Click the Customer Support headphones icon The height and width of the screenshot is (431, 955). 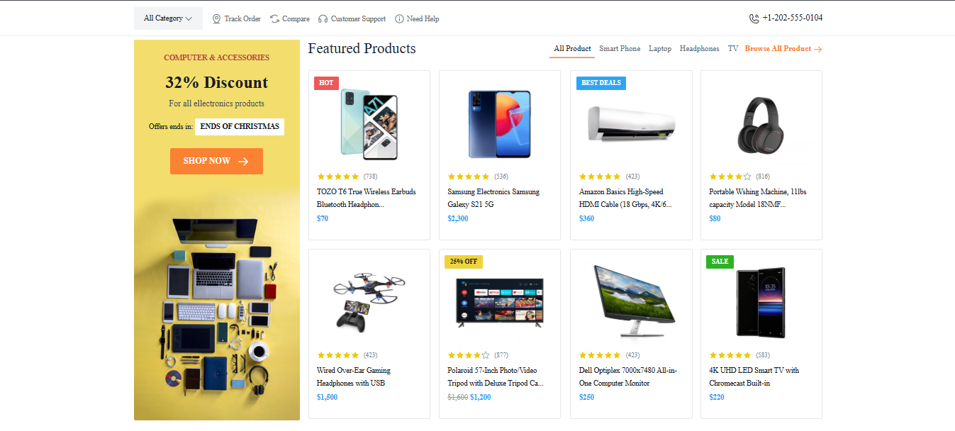pos(323,19)
